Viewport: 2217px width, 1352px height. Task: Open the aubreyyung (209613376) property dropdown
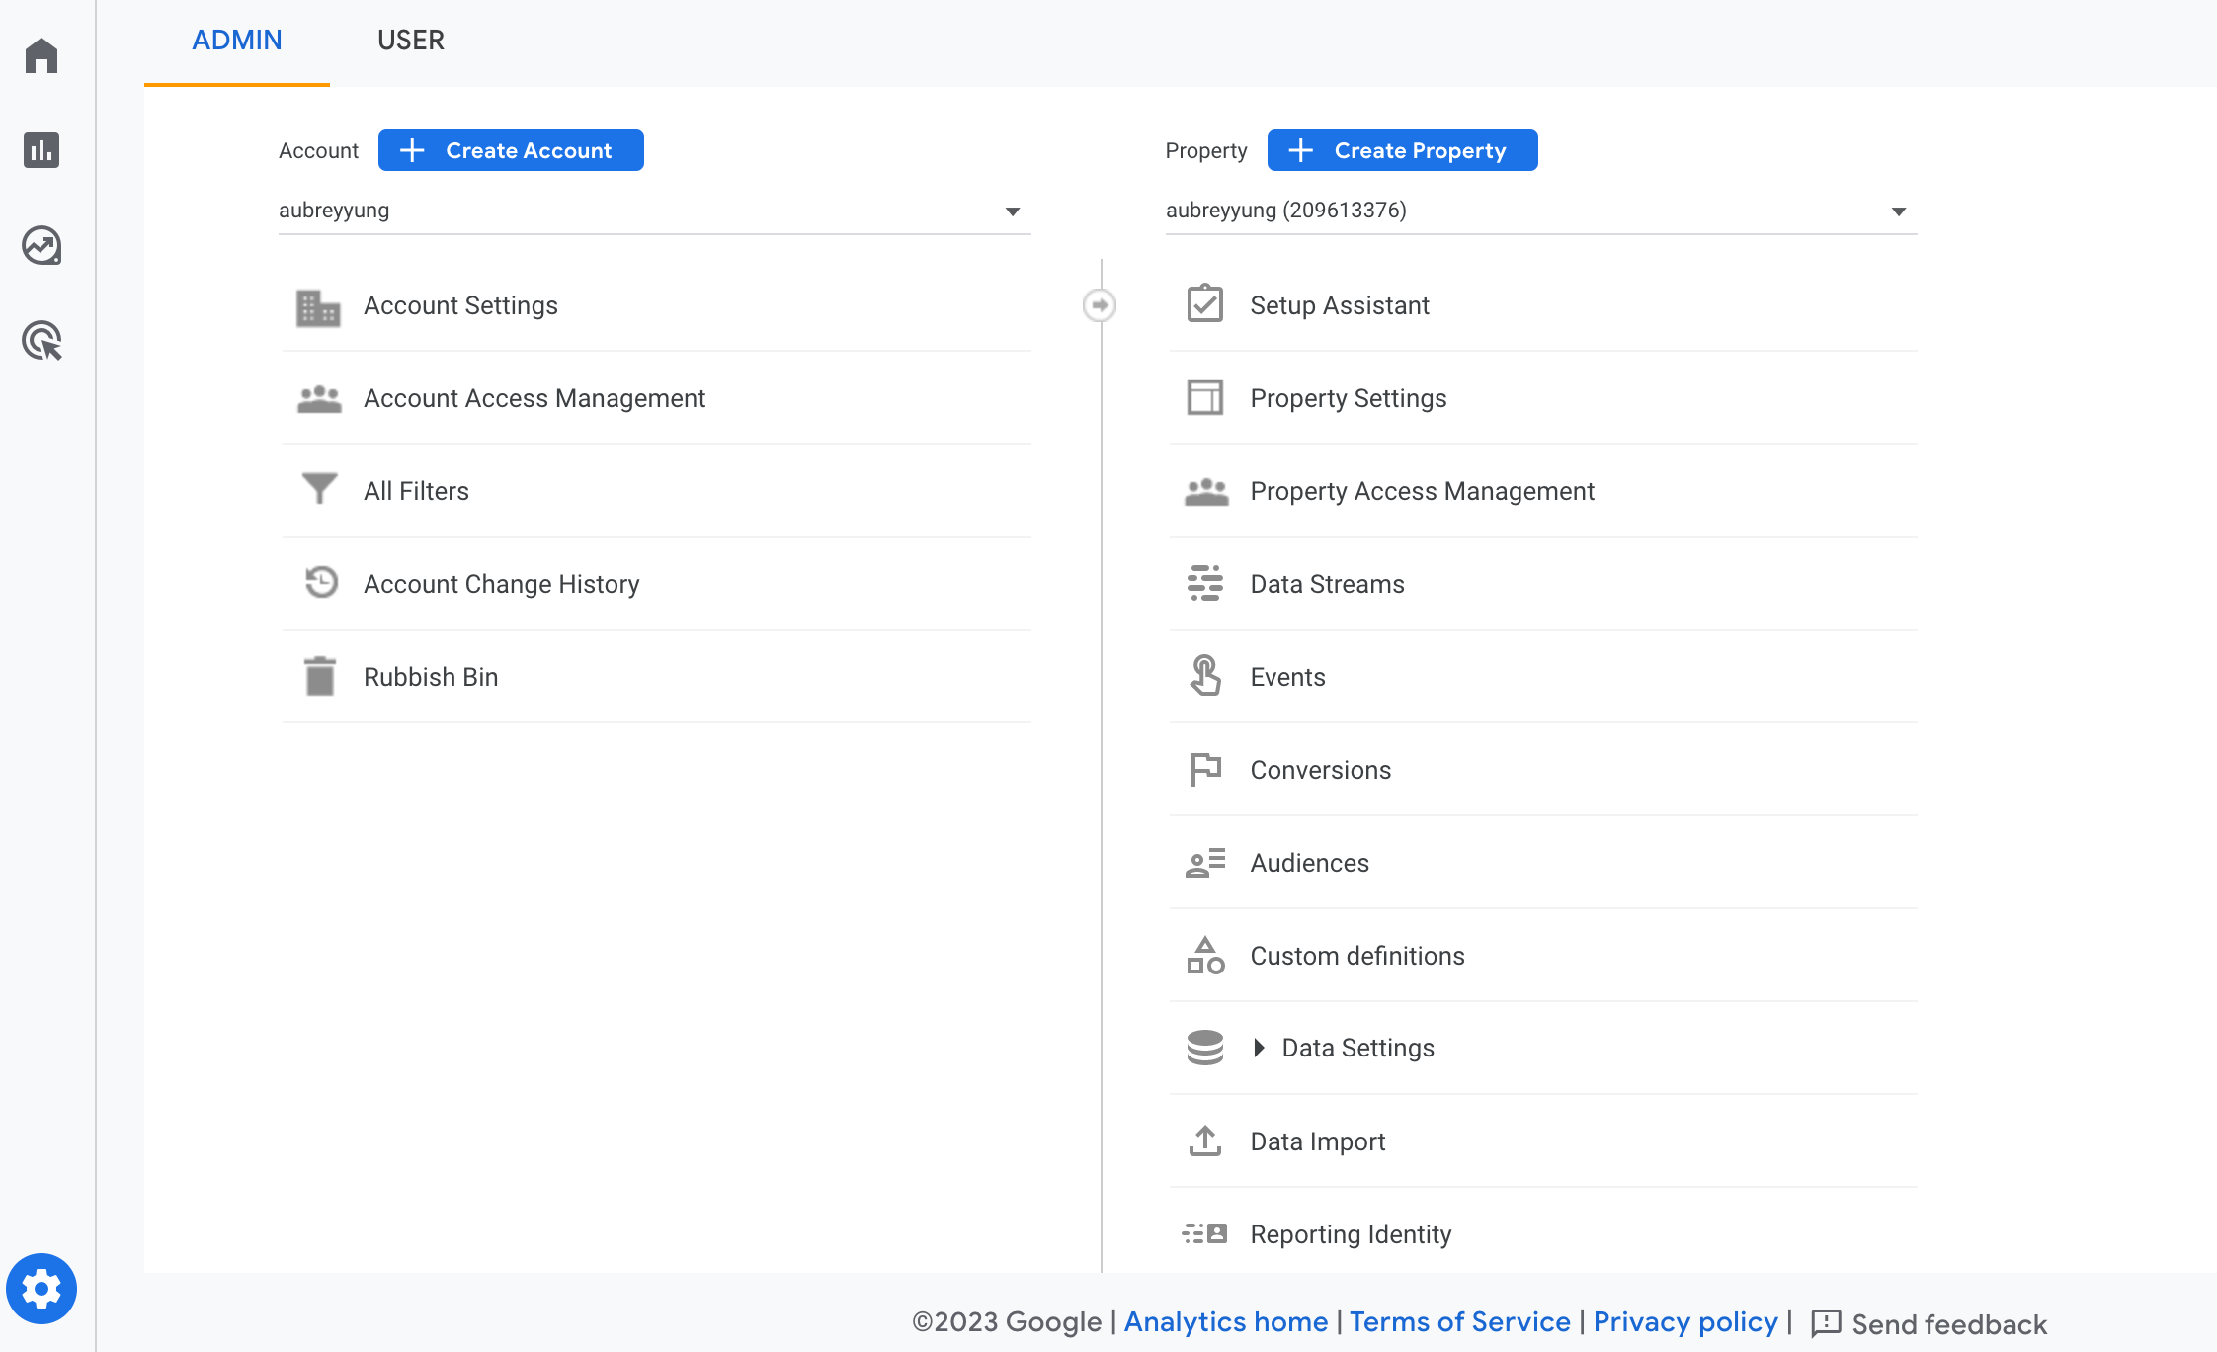tap(1540, 211)
